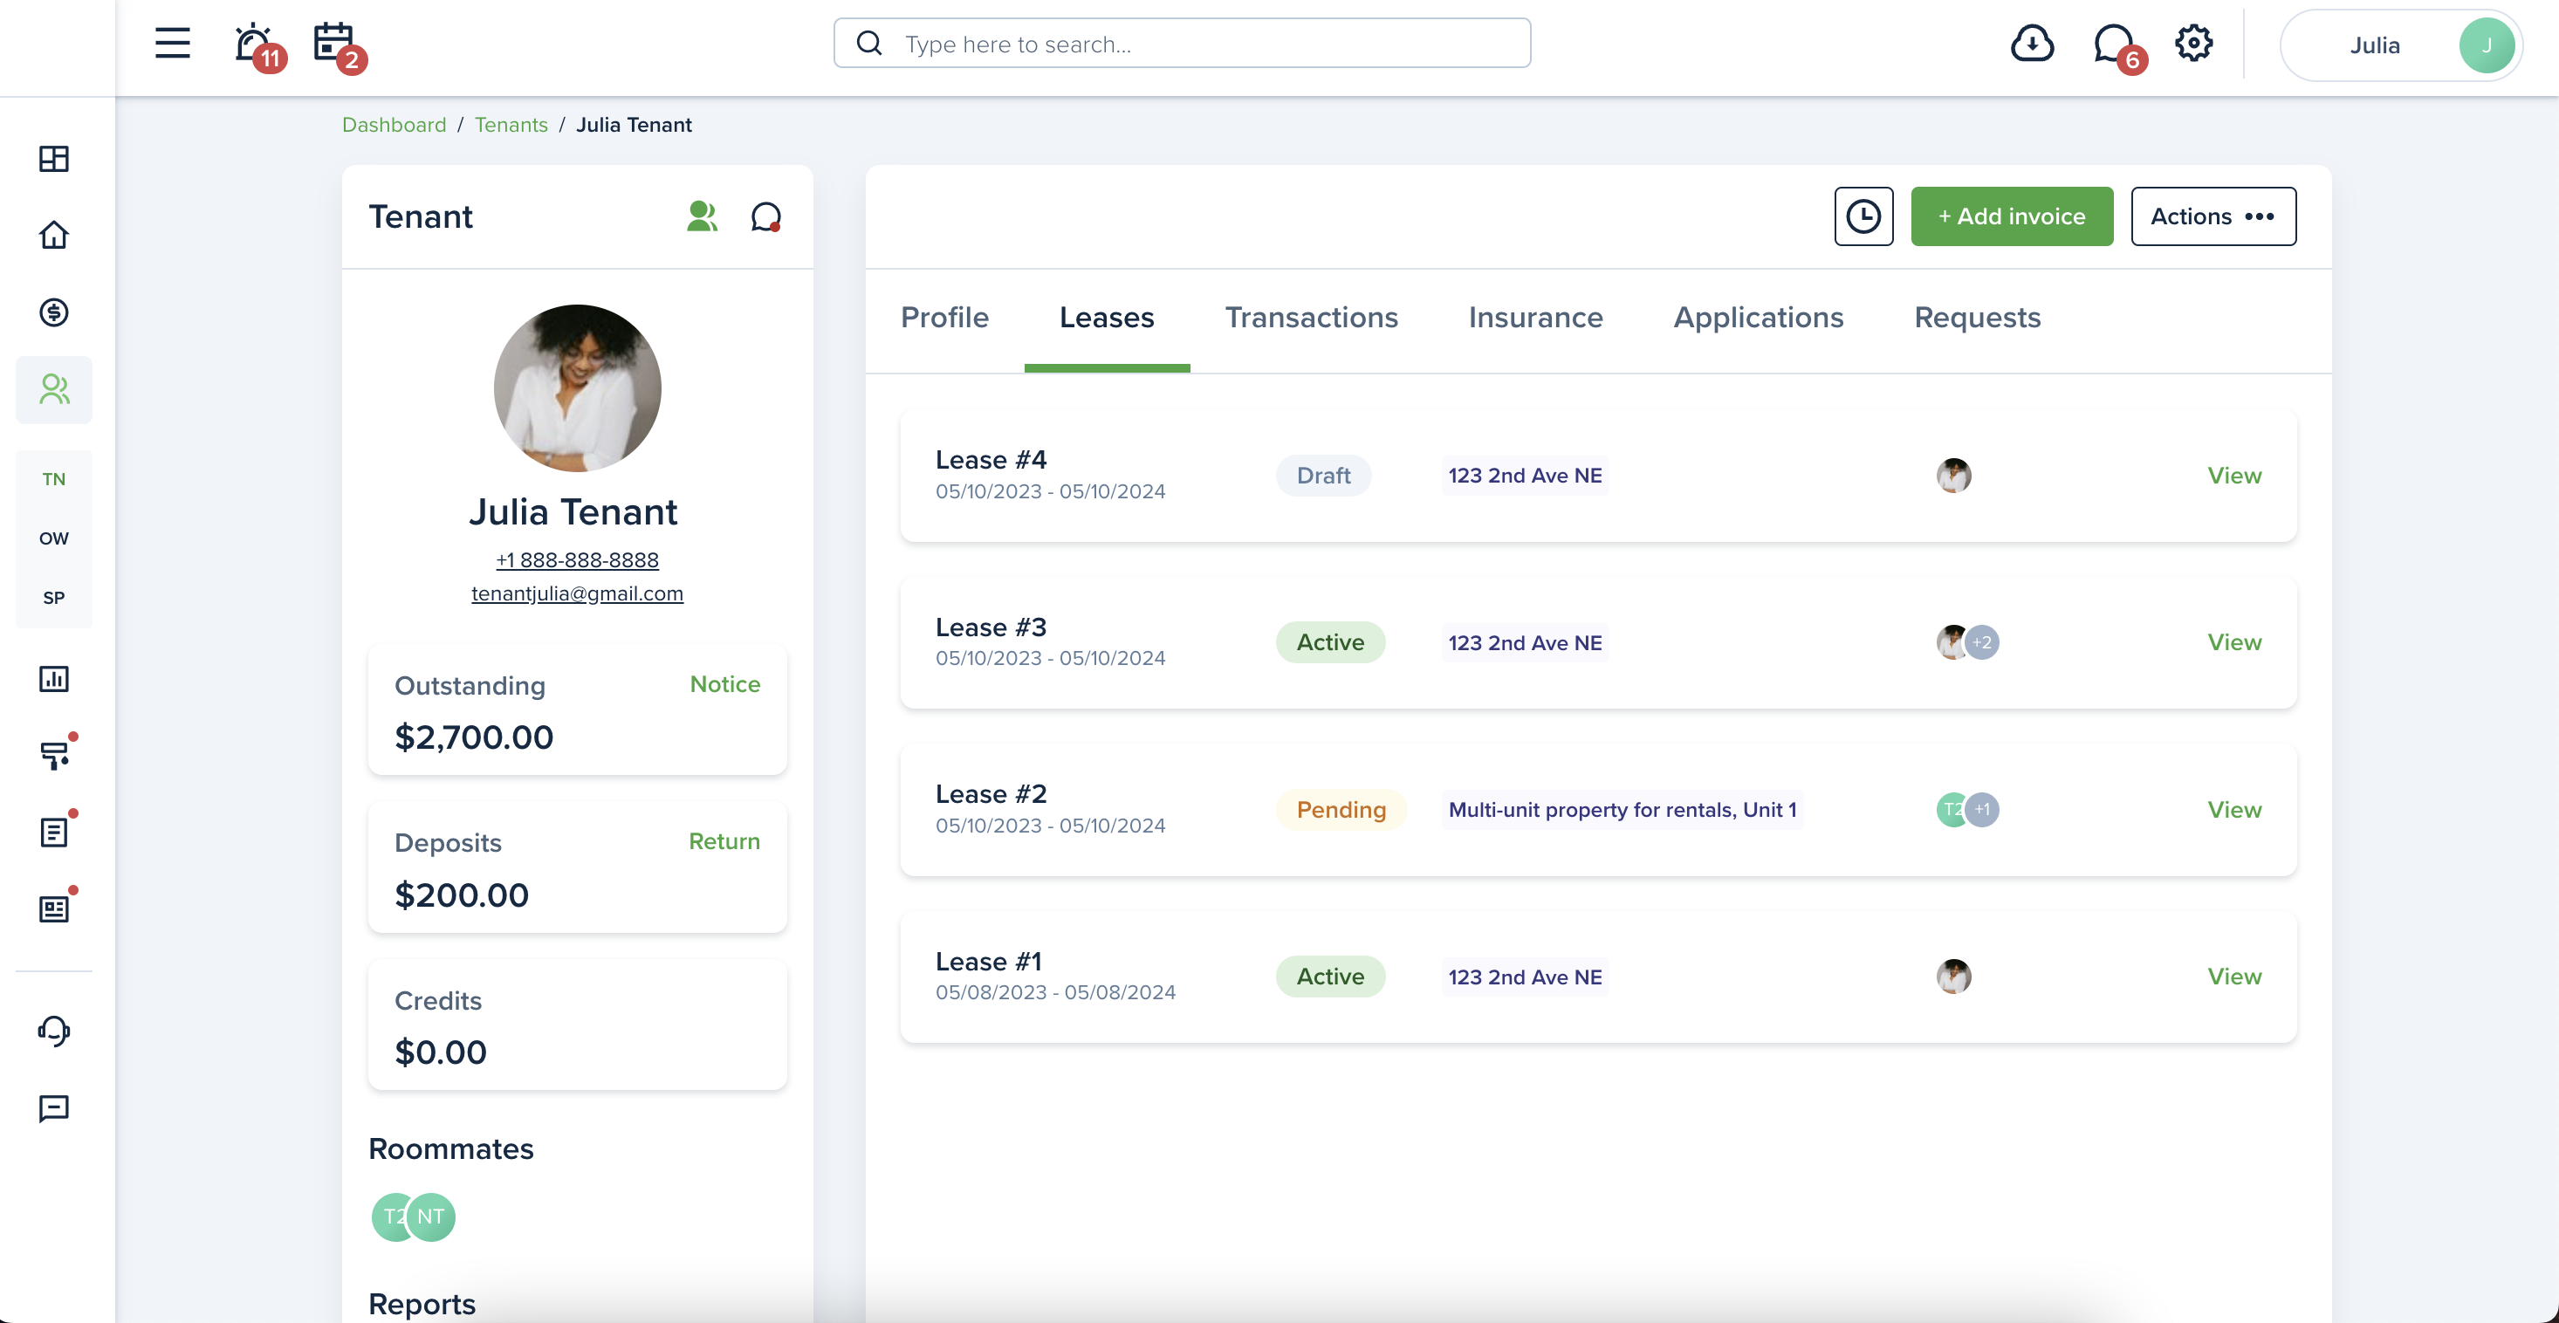Expand the OW section in the sidebar
Screen dimensions: 2559x1323
[53, 538]
